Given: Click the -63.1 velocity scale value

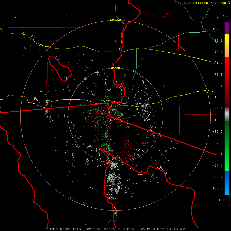Looking at the screenshot, I should pyautogui.click(x=217, y=154).
